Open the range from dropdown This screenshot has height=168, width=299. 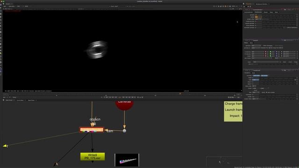(x=281, y=48)
